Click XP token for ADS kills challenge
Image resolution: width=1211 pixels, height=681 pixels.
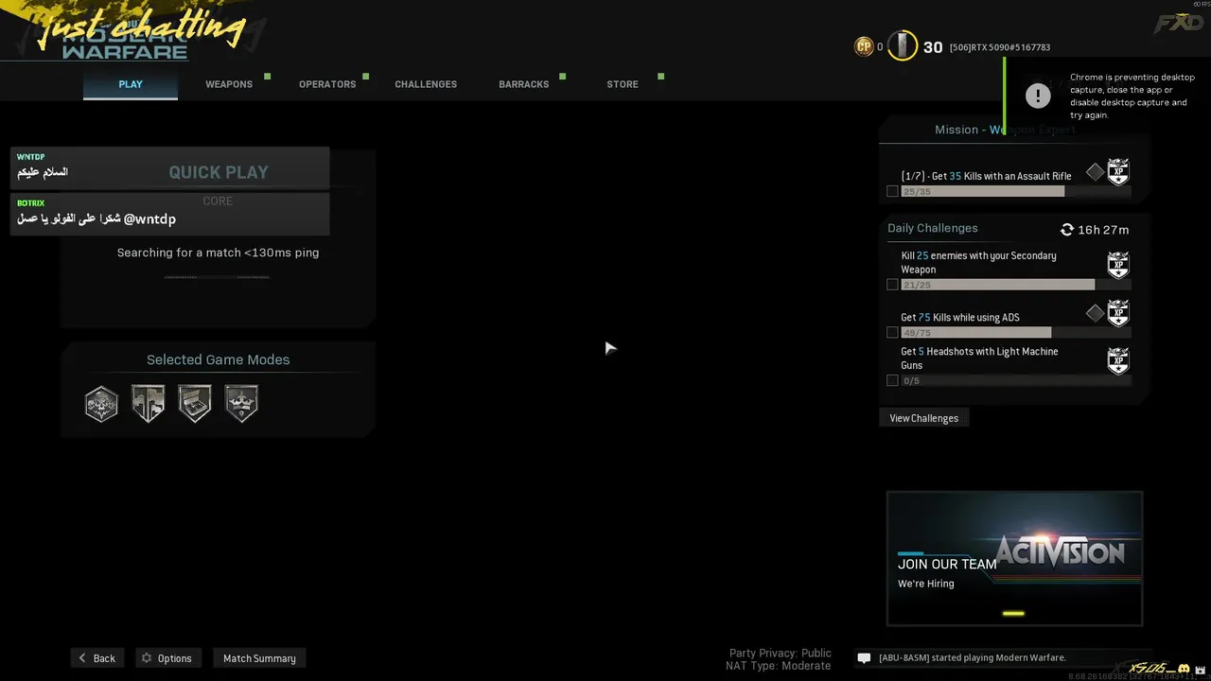(1118, 313)
